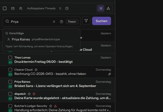163x112 pixels.
Task: Click the magnifier icon in search box
Action: tap(7, 21)
